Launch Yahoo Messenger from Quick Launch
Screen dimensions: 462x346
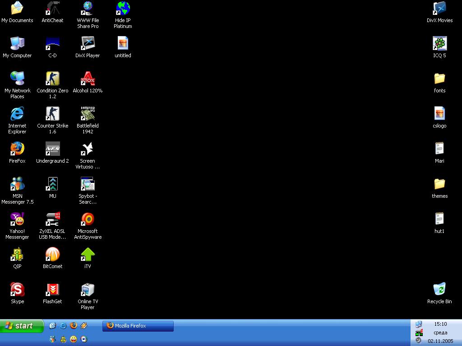(74, 339)
